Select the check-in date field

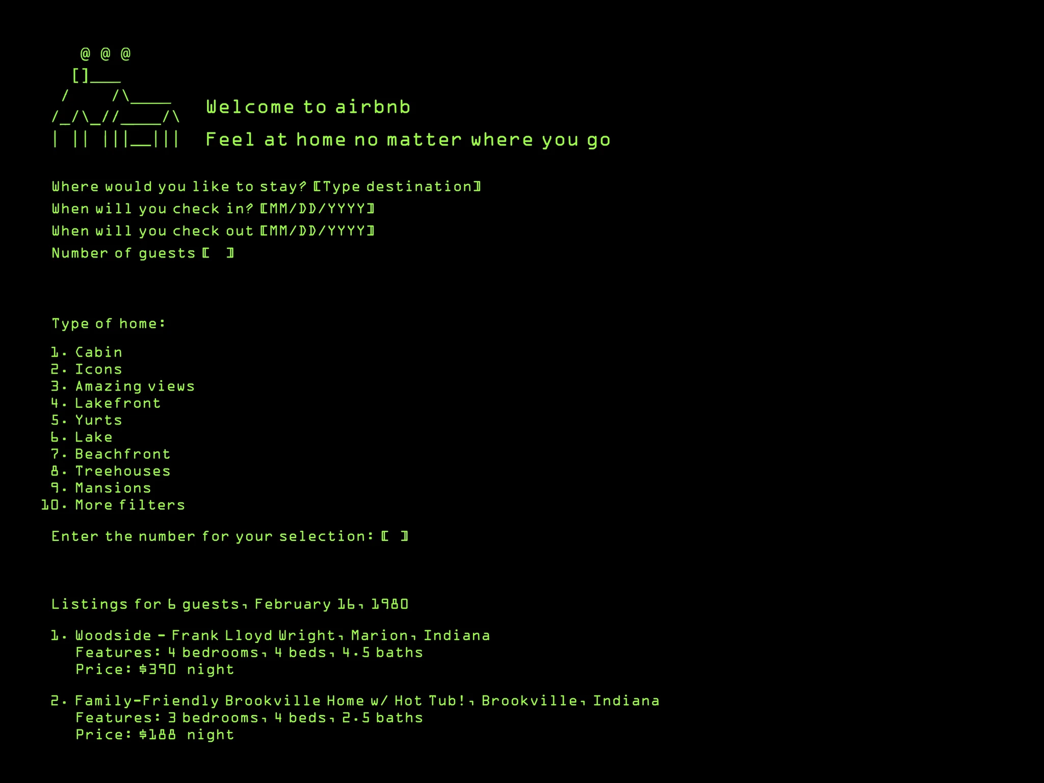[x=317, y=209]
